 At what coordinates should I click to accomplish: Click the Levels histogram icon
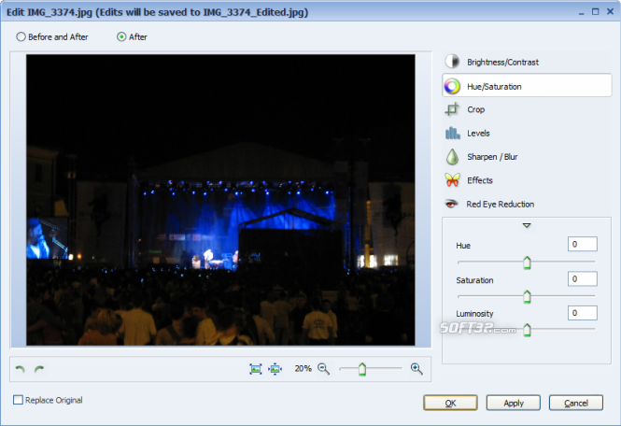click(452, 134)
